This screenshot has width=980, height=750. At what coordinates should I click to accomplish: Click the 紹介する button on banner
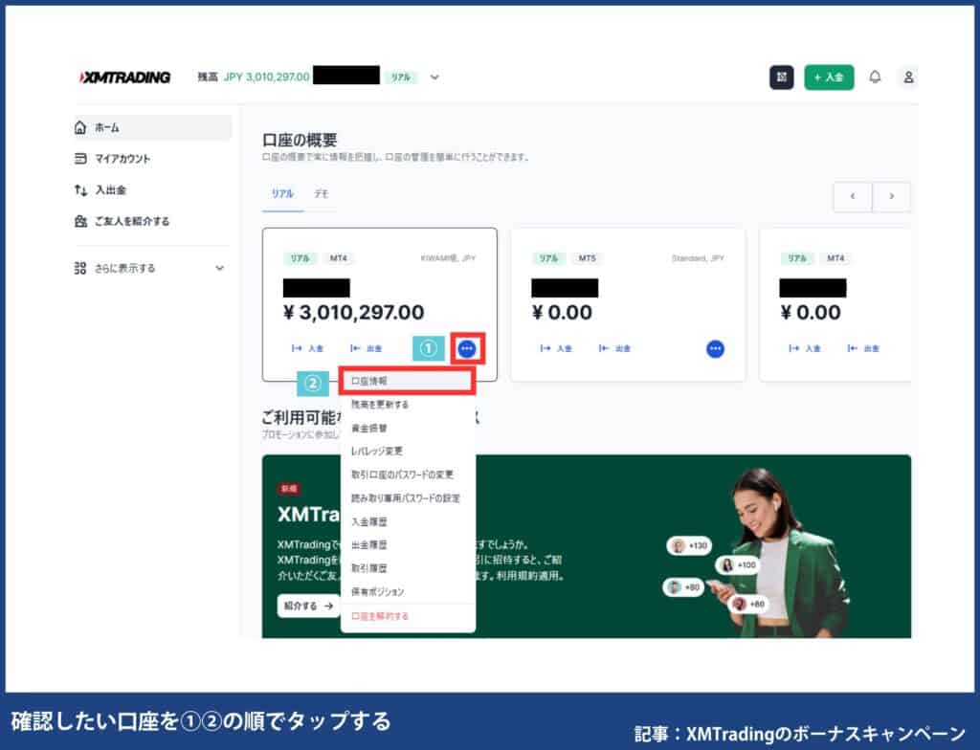pos(308,606)
